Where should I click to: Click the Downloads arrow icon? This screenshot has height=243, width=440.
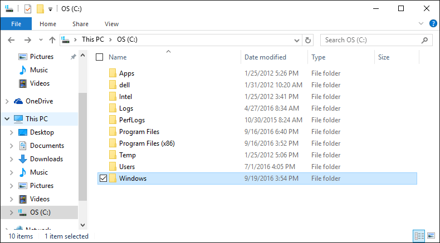[x=23, y=159]
